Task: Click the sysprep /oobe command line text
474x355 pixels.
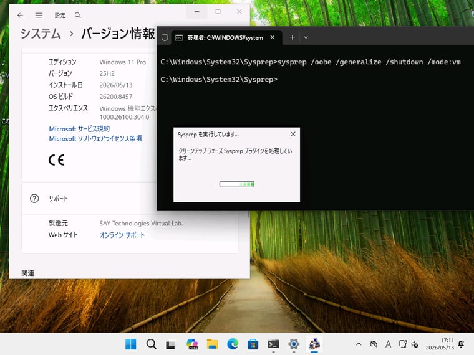Action: click(x=369, y=62)
